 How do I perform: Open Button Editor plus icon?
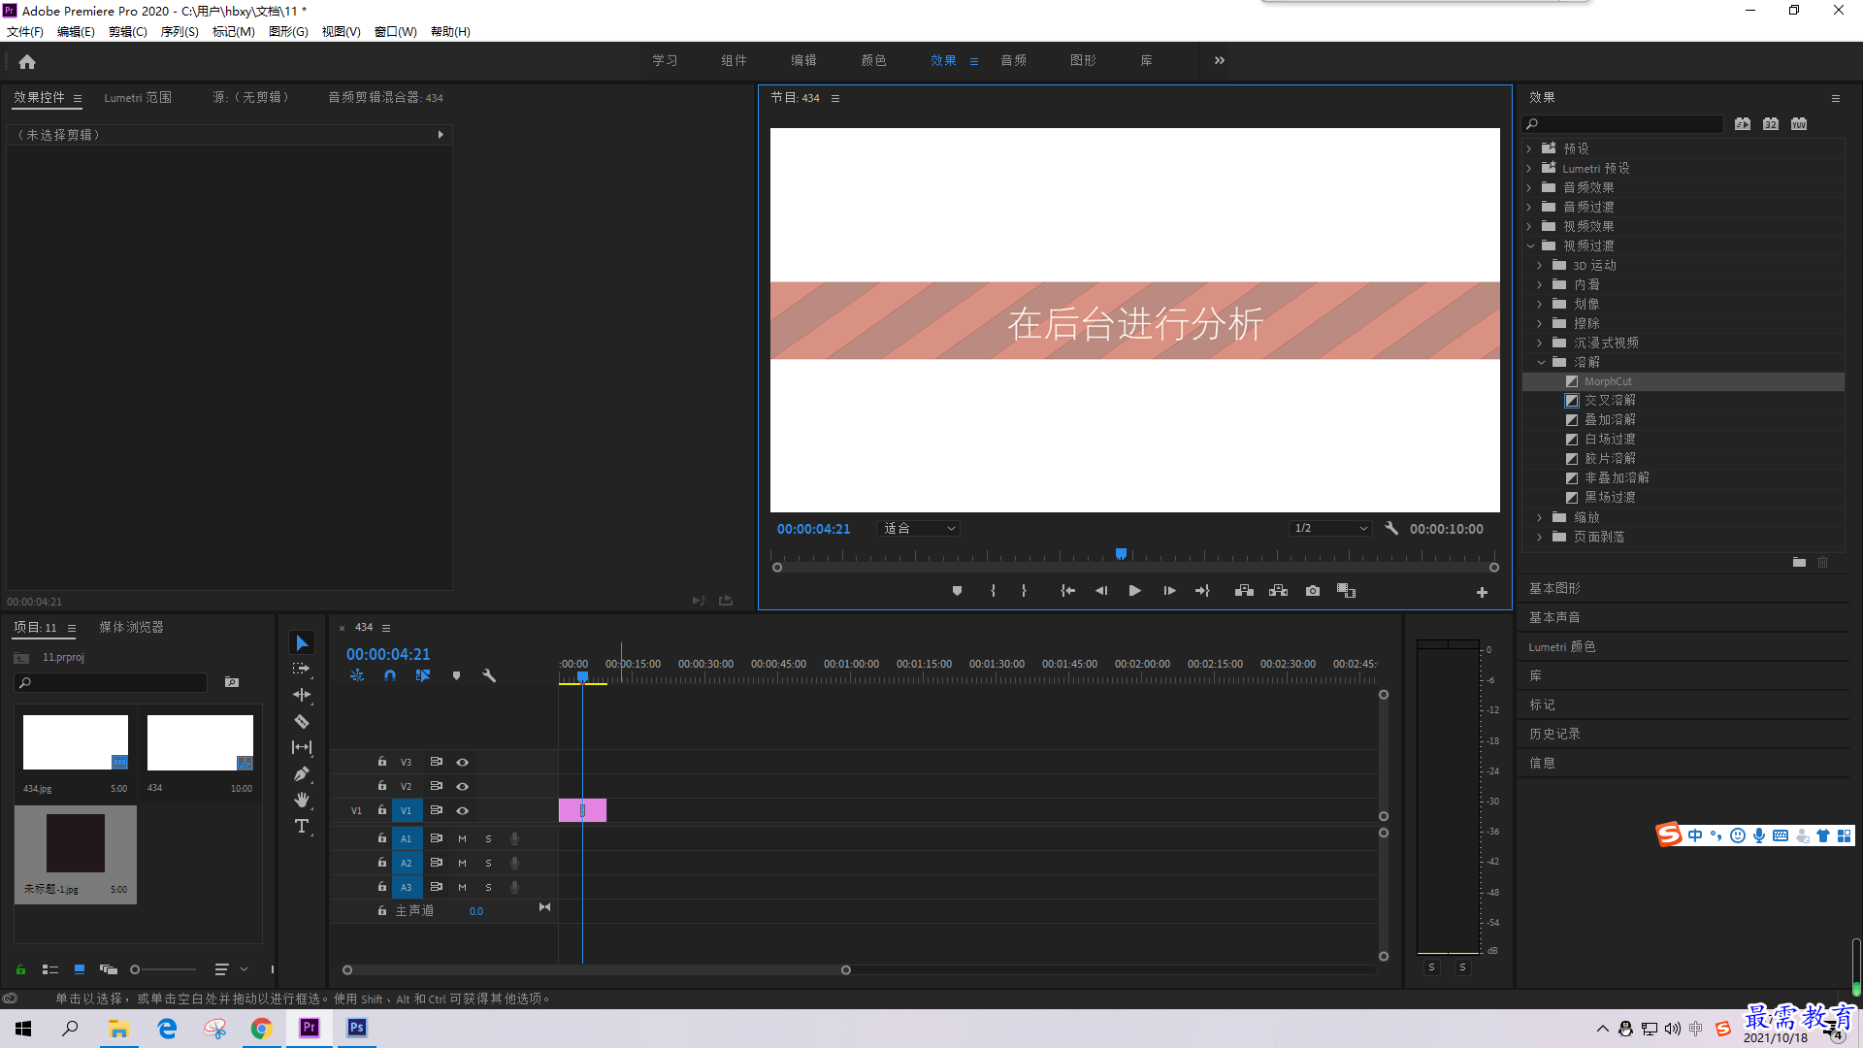[1482, 592]
